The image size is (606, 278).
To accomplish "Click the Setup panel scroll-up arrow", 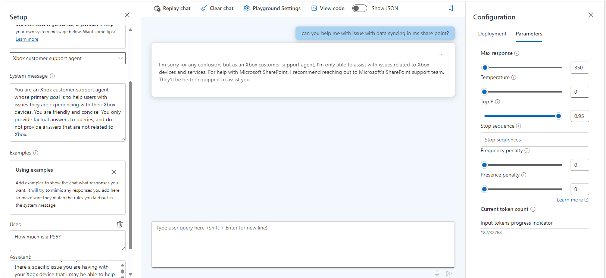I will pyautogui.click(x=130, y=29).
